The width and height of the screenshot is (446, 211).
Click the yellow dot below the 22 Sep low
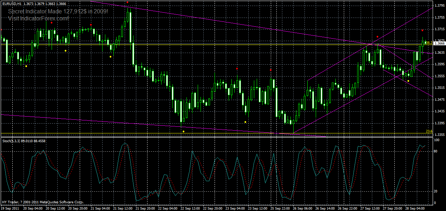[183, 131]
